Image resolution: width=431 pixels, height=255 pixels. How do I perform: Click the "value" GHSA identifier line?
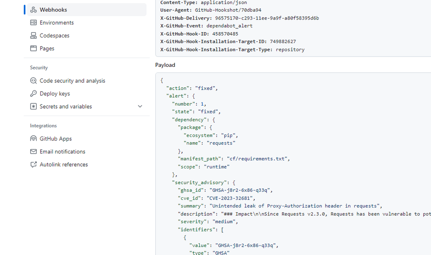point(234,246)
